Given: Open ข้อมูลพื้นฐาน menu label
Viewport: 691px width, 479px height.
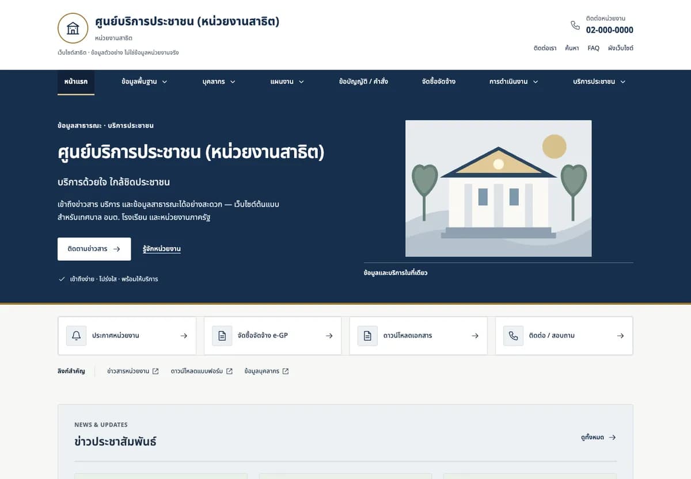Looking at the screenshot, I should (x=139, y=82).
